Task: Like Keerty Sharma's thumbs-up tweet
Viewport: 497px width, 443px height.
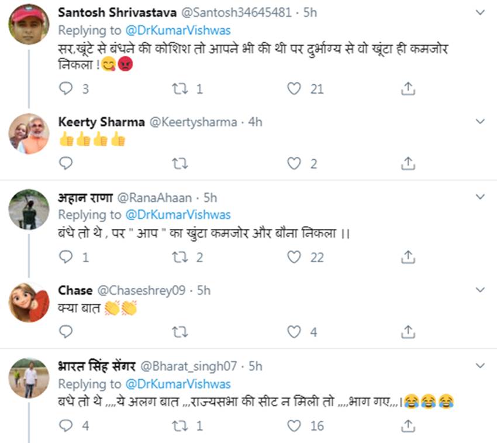Action: coord(294,163)
